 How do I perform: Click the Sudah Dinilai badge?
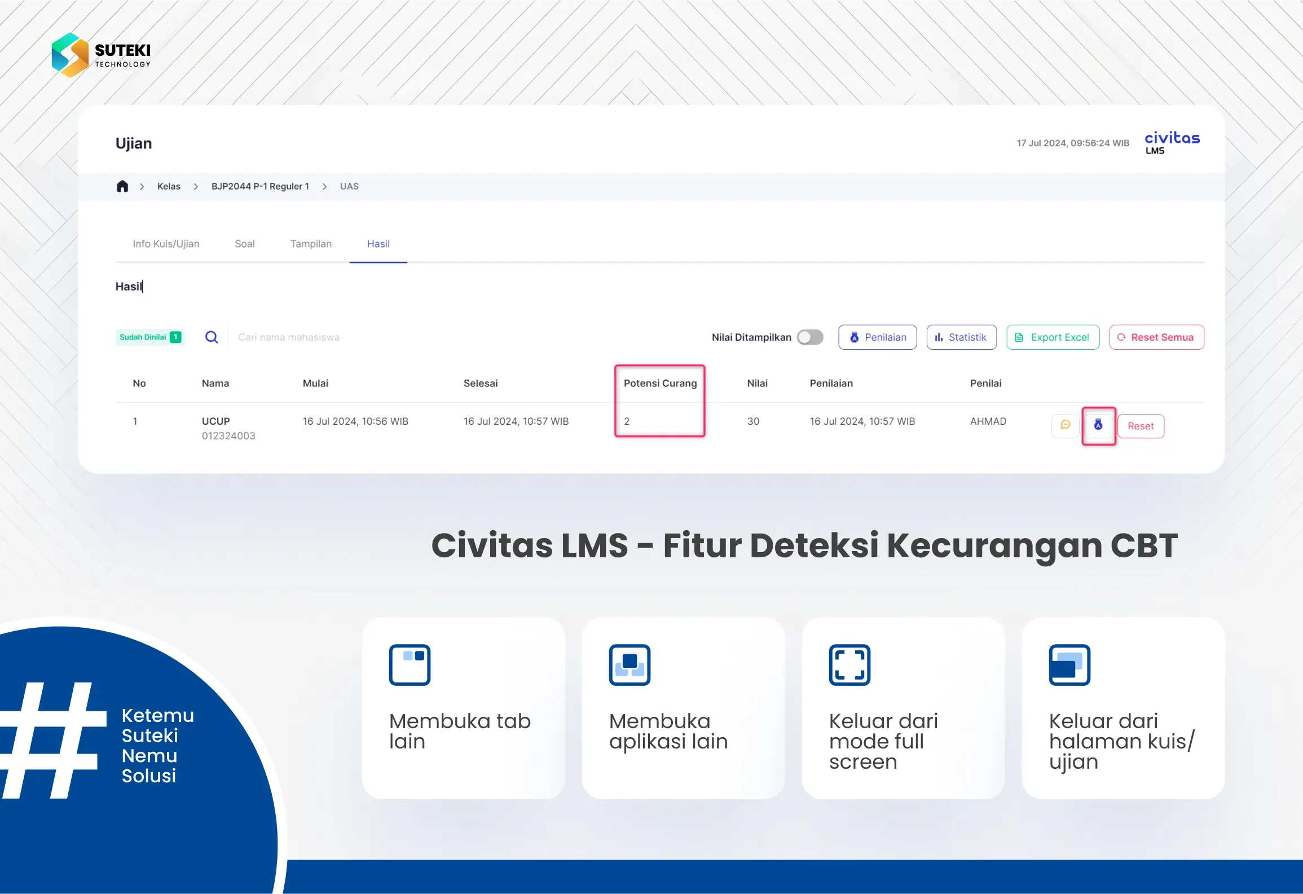(x=150, y=337)
